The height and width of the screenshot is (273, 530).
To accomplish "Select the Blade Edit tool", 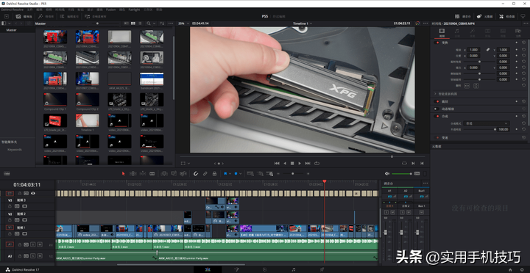I will [x=152, y=174].
